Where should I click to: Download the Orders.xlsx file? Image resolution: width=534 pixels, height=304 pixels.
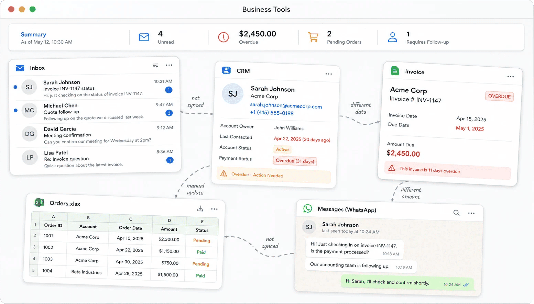200,209
